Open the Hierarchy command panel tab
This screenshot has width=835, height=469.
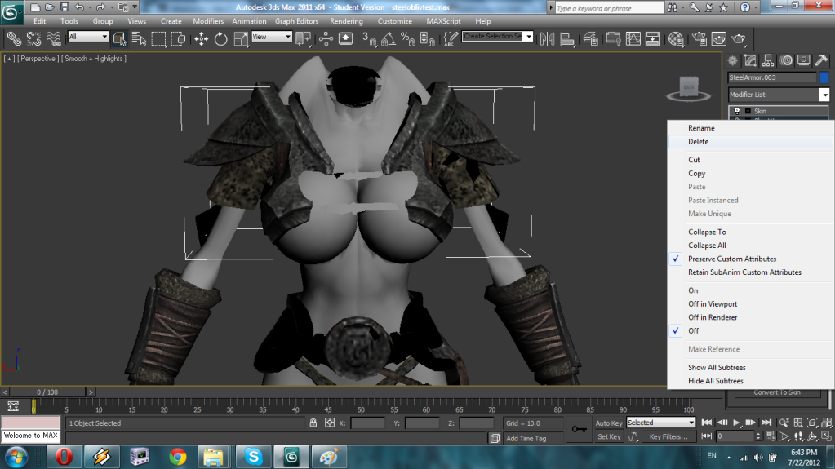[x=768, y=60]
